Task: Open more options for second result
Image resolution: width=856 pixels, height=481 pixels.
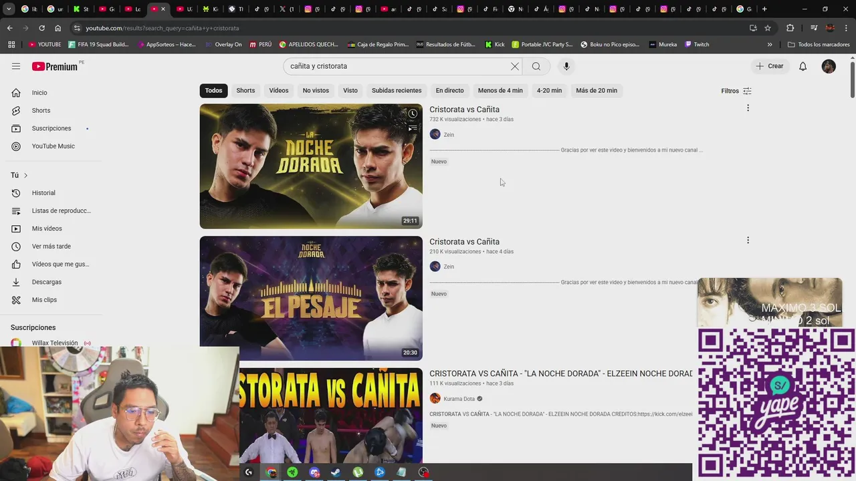Action: (x=748, y=240)
